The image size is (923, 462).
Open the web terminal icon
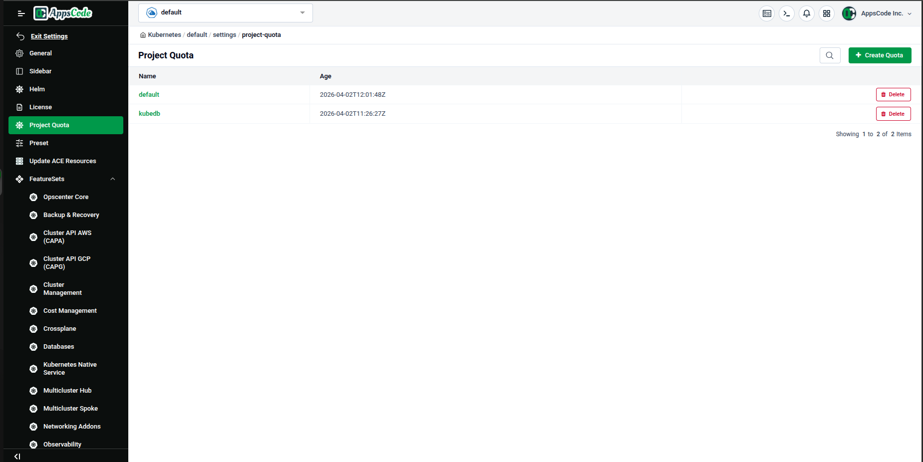click(787, 13)
